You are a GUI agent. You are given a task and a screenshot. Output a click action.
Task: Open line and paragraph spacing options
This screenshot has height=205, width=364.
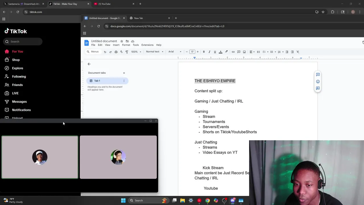(258, 52)
